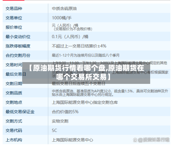173x146 pixels.
Task: Select the 交易品种 row label
Action: (x=14, y=9)
